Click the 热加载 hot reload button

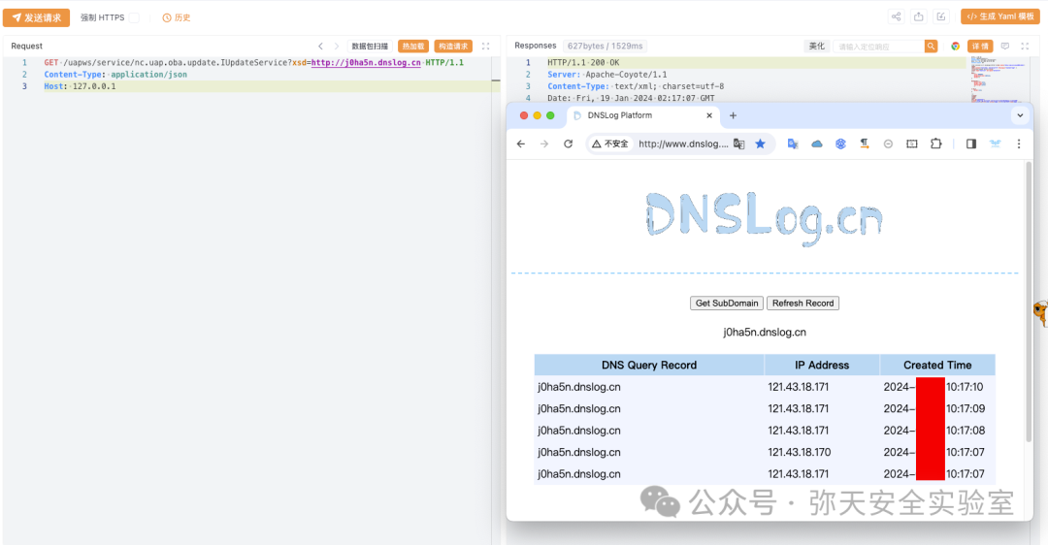413,47
